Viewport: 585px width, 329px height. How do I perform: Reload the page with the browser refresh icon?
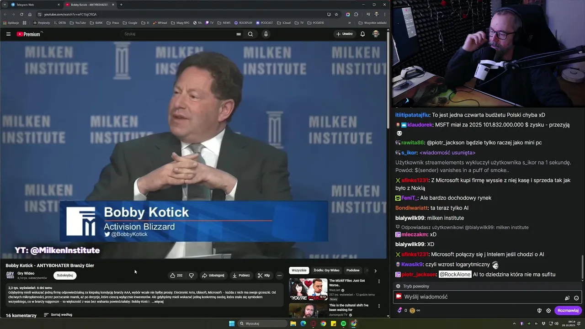tap(21, 14)
